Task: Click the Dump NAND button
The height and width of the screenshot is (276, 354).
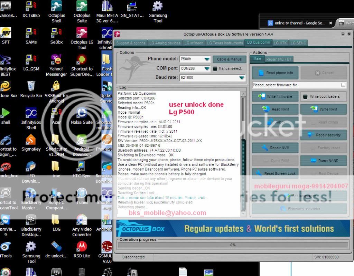Action: [323, 161]
